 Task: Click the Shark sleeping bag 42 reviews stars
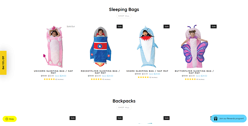pos(143,77)
